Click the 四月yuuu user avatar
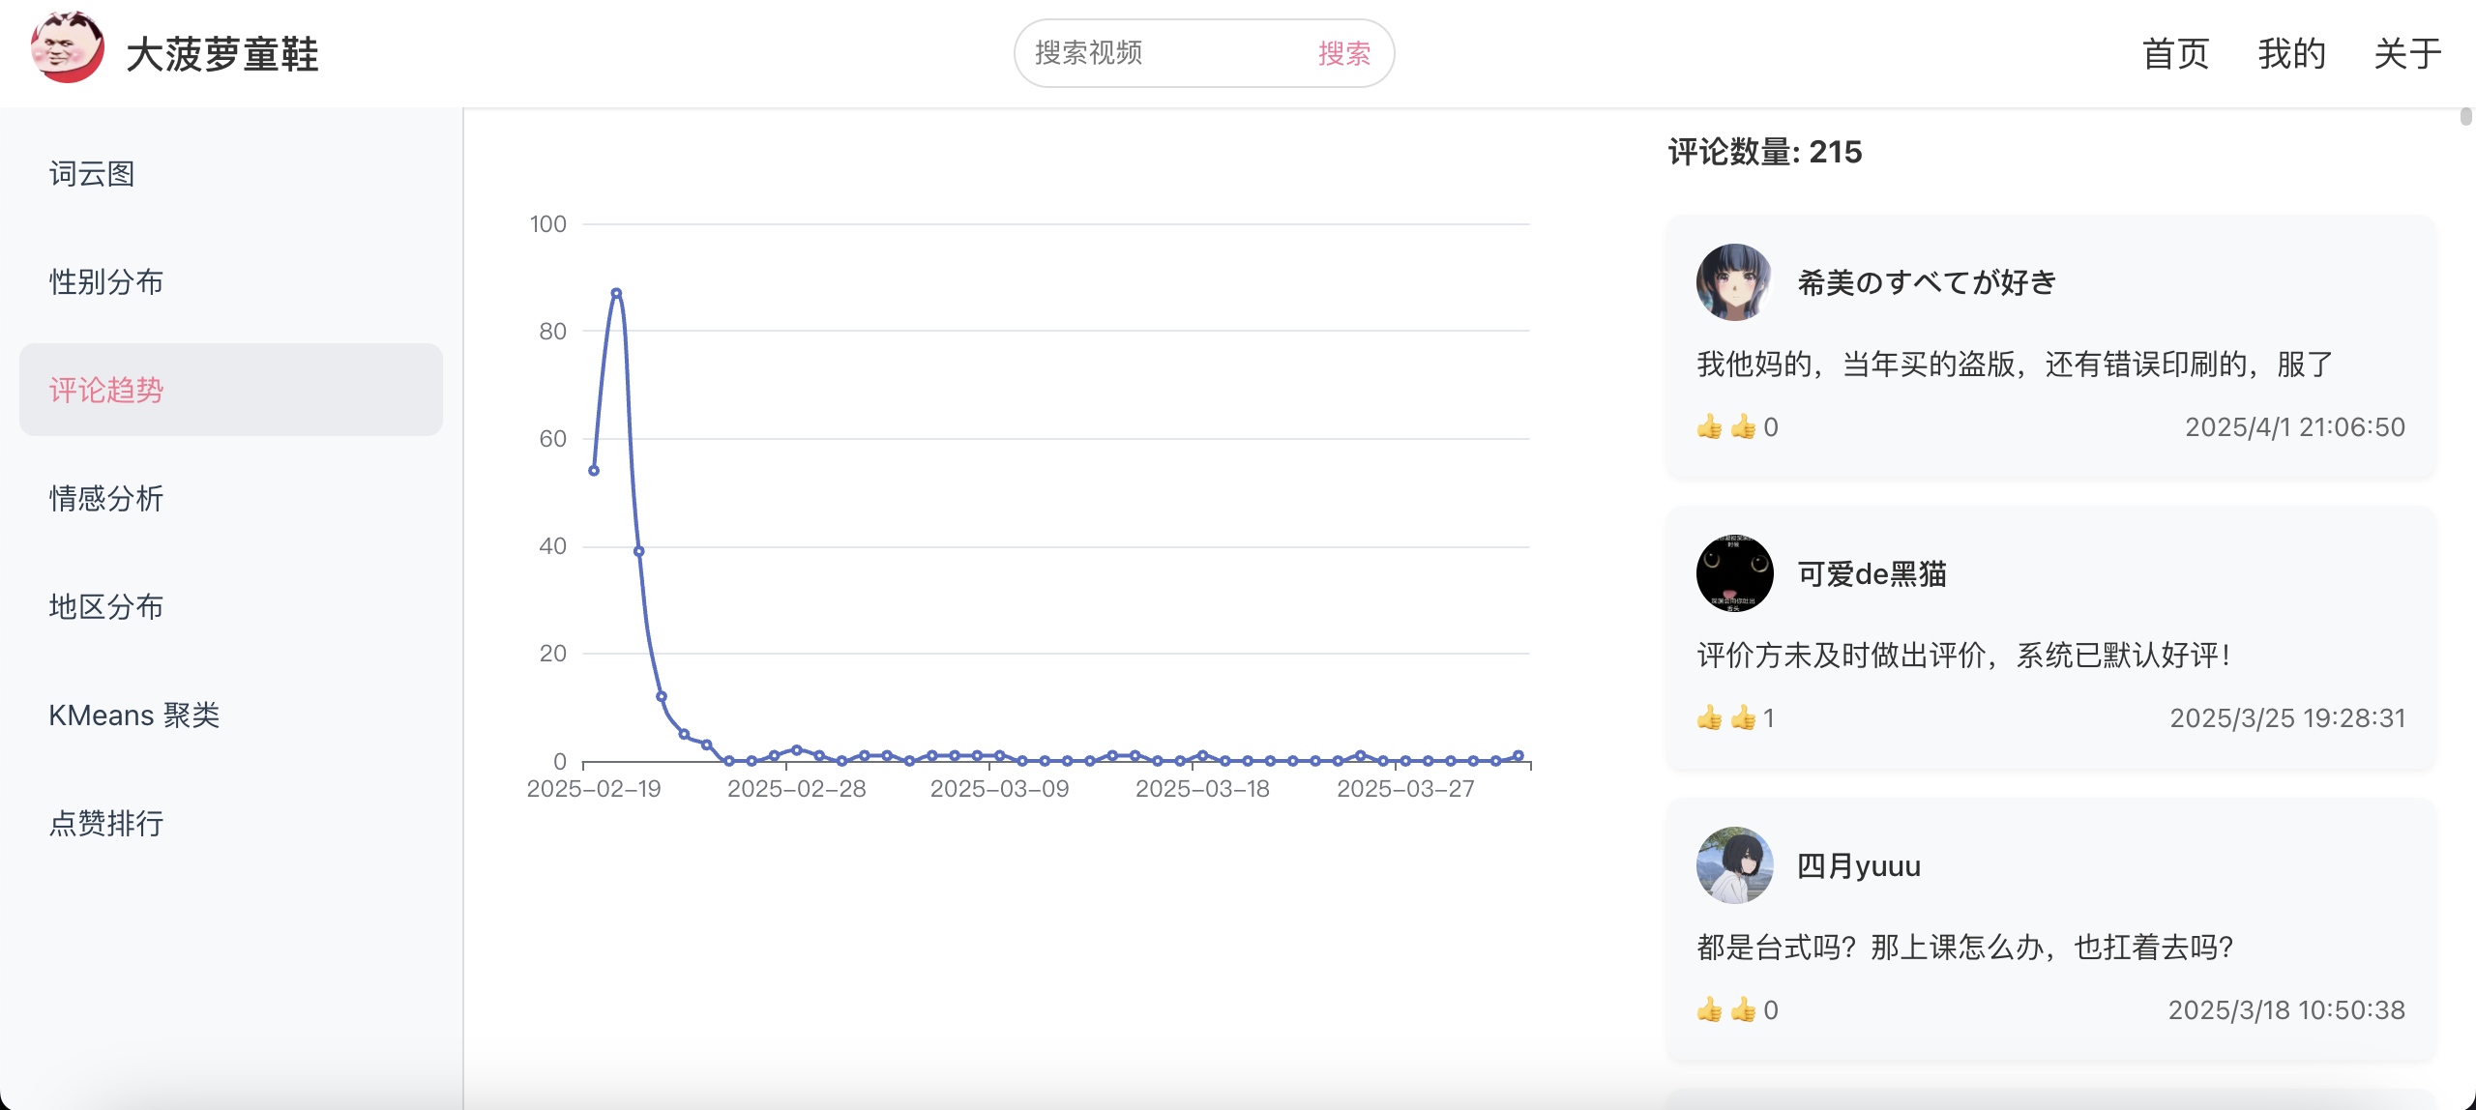Viewport: 2476px width, 1110px height. coord(1734,865)
